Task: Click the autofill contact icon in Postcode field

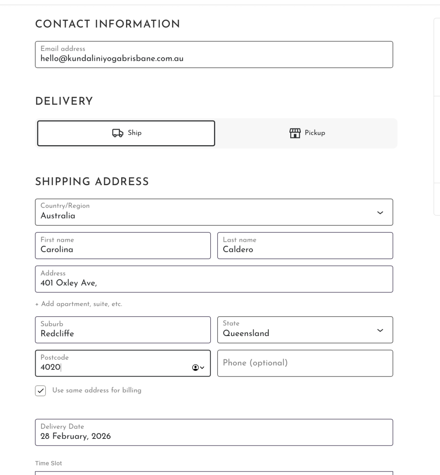Action: pyautogui.click(x=195, y=368)
